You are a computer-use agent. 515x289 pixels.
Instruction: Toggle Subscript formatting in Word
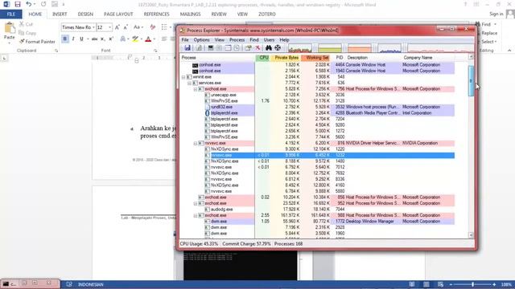pos(102,39)
